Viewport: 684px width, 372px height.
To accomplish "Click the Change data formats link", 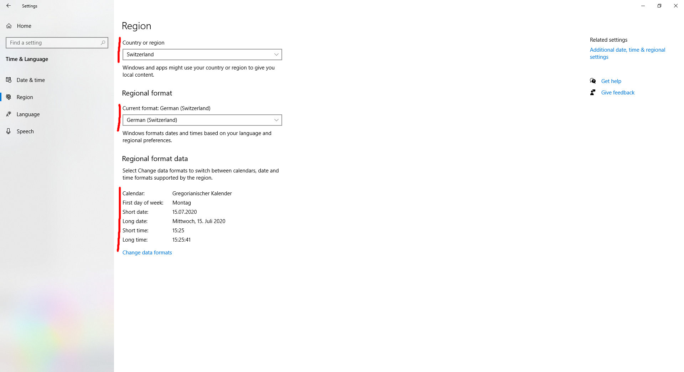I will [x=147, y=252].
